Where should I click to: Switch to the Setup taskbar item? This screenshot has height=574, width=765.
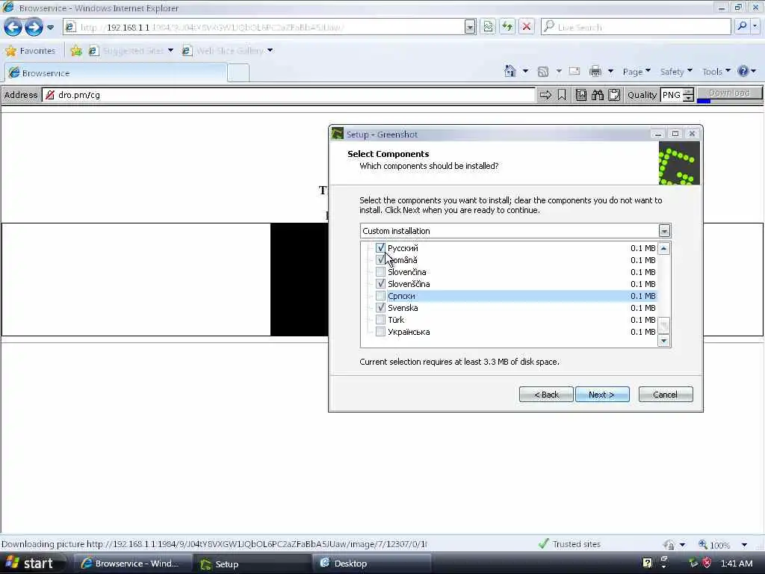point(253,564)
